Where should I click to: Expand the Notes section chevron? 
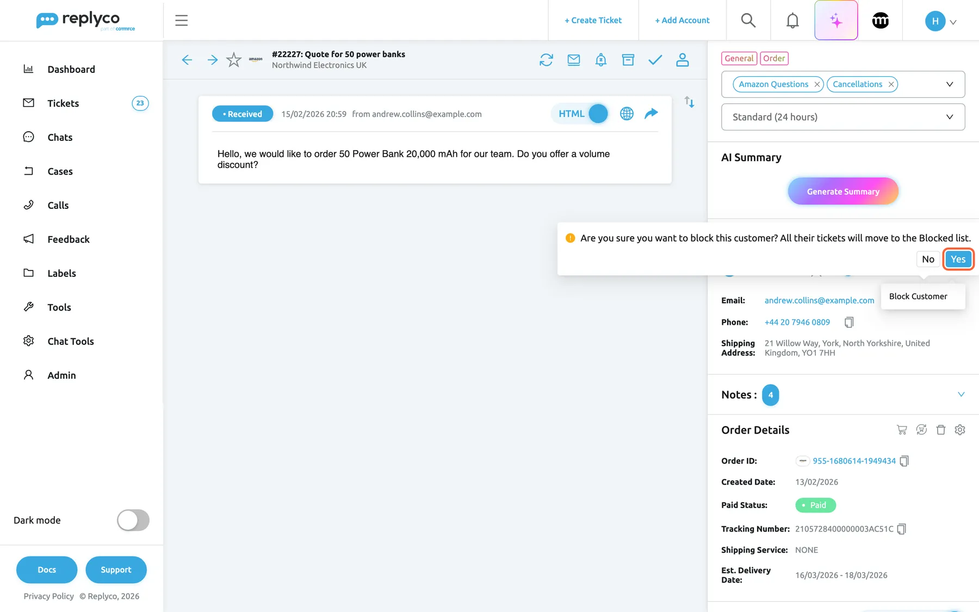961,394
